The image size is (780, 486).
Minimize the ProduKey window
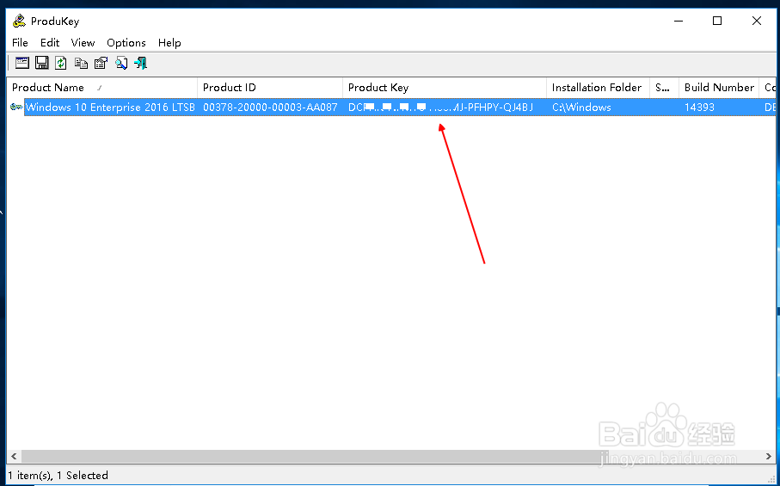click(679, 21)
